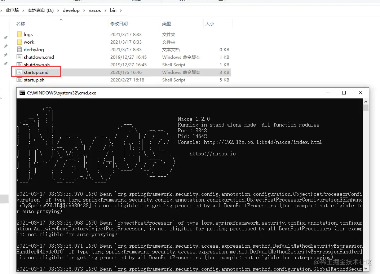
Task: Click the cmd.exe window title bar text
Action: [62, 93]
